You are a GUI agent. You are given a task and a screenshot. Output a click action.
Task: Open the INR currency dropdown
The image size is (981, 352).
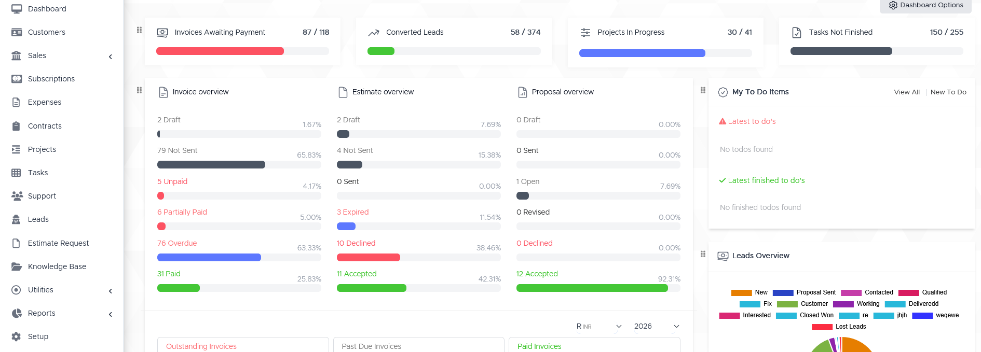click(599, 326)
